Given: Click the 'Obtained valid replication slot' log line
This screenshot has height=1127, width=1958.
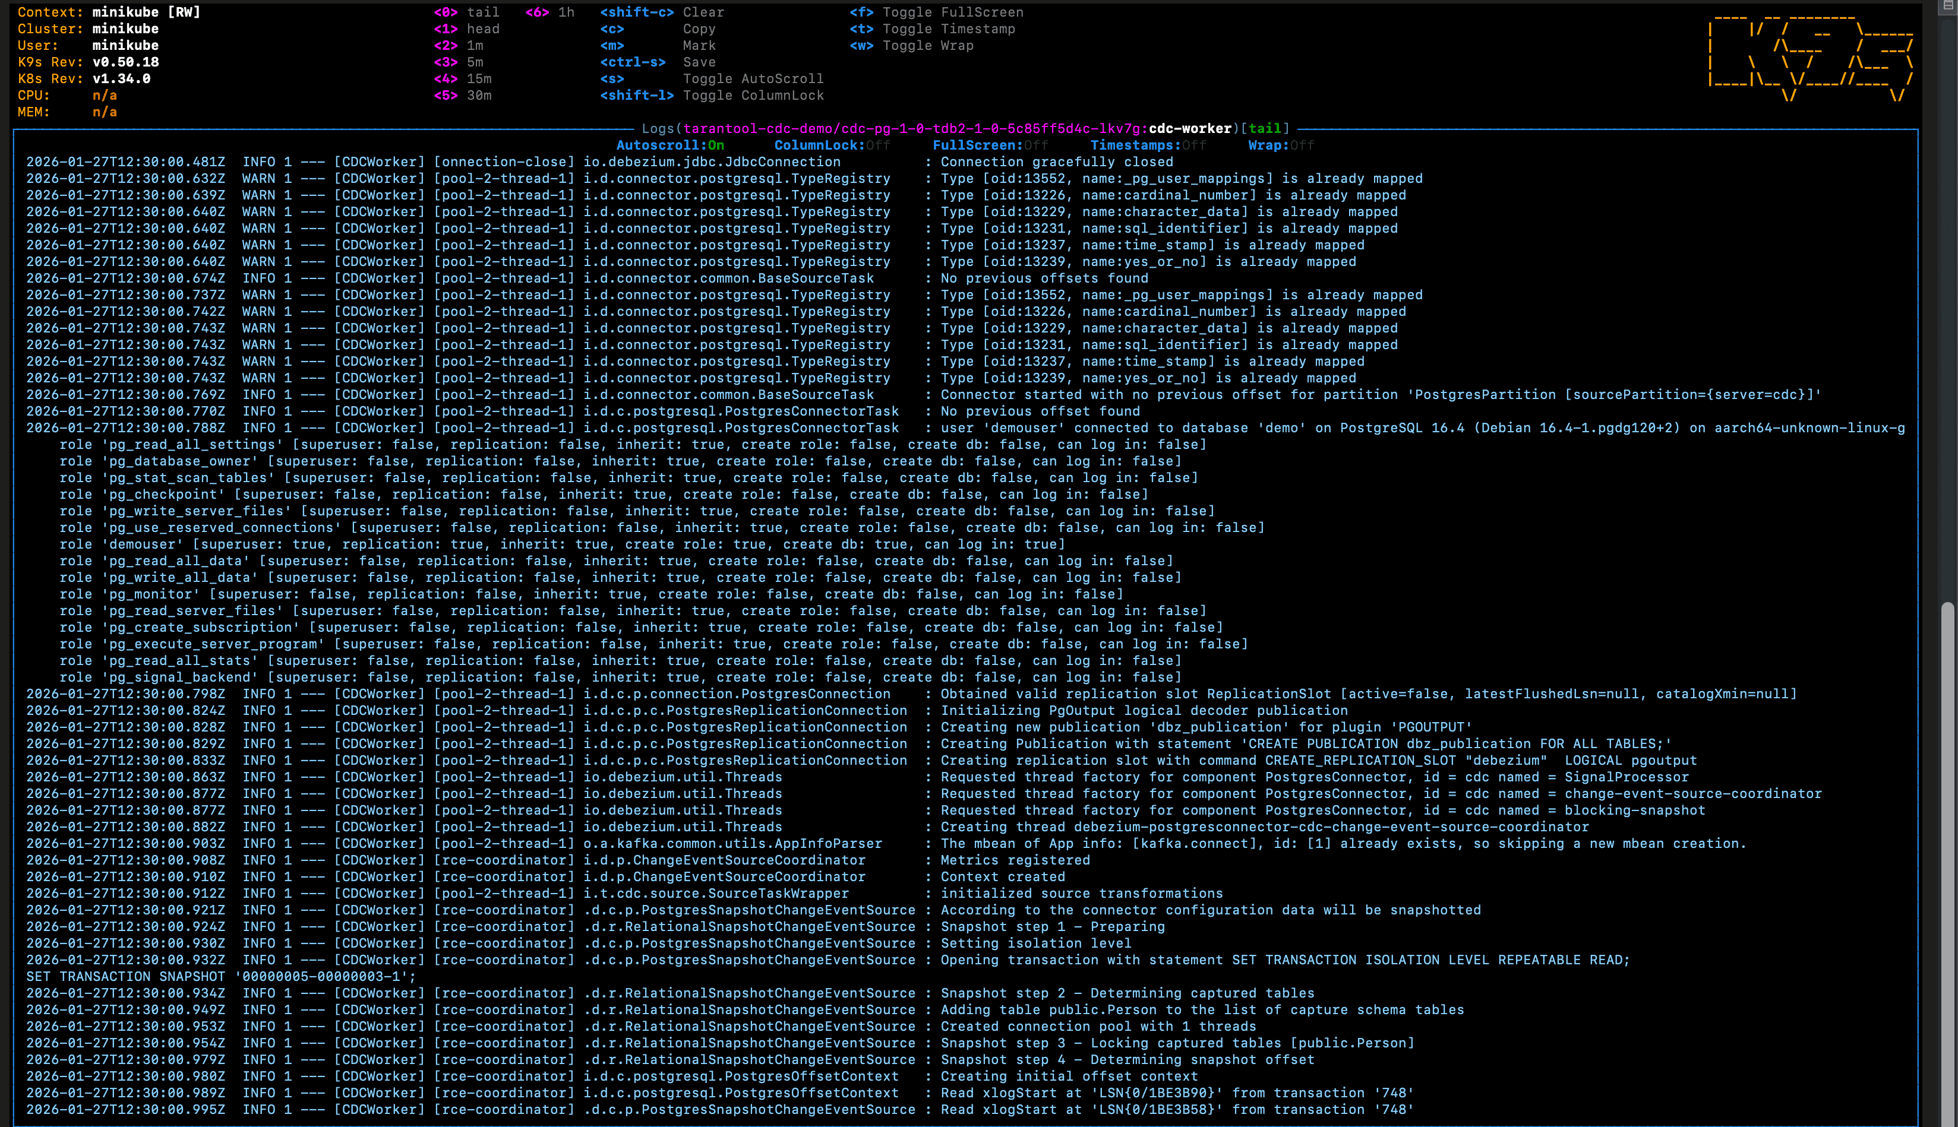Looking at the screenshot, I should point(911,694).
